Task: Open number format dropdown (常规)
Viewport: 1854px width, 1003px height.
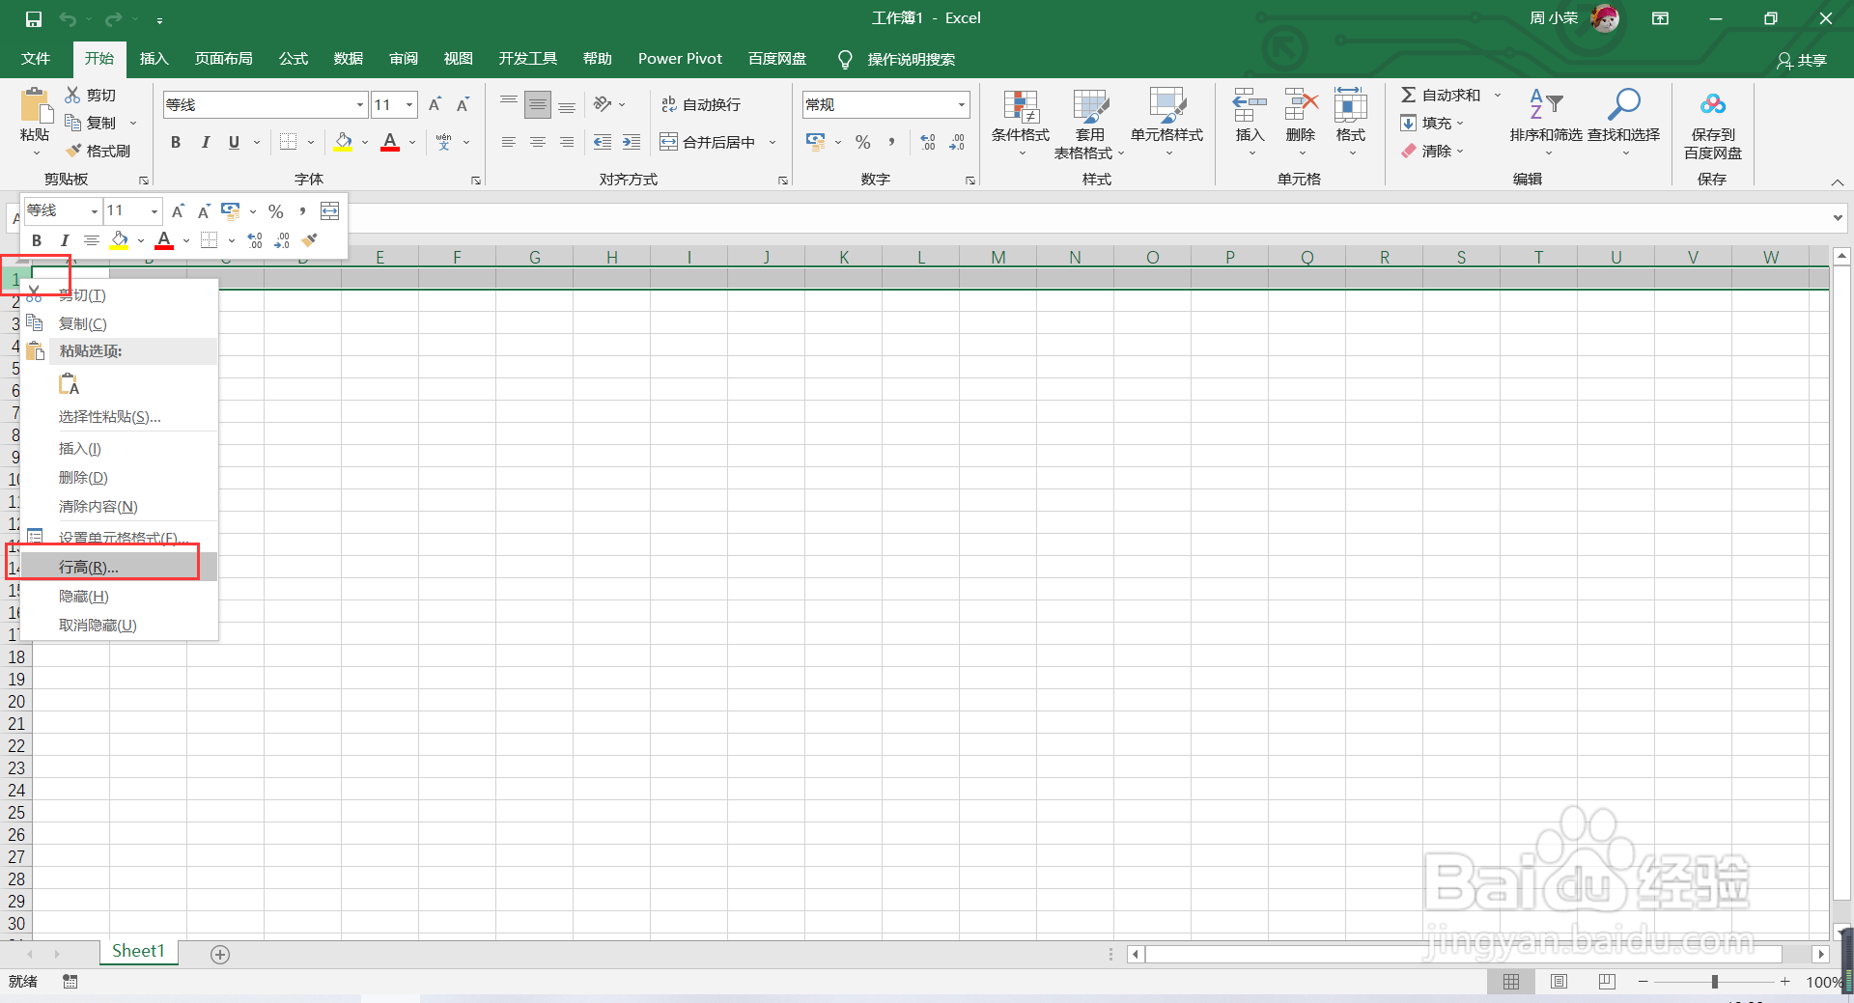Action: tap(962, 104)
